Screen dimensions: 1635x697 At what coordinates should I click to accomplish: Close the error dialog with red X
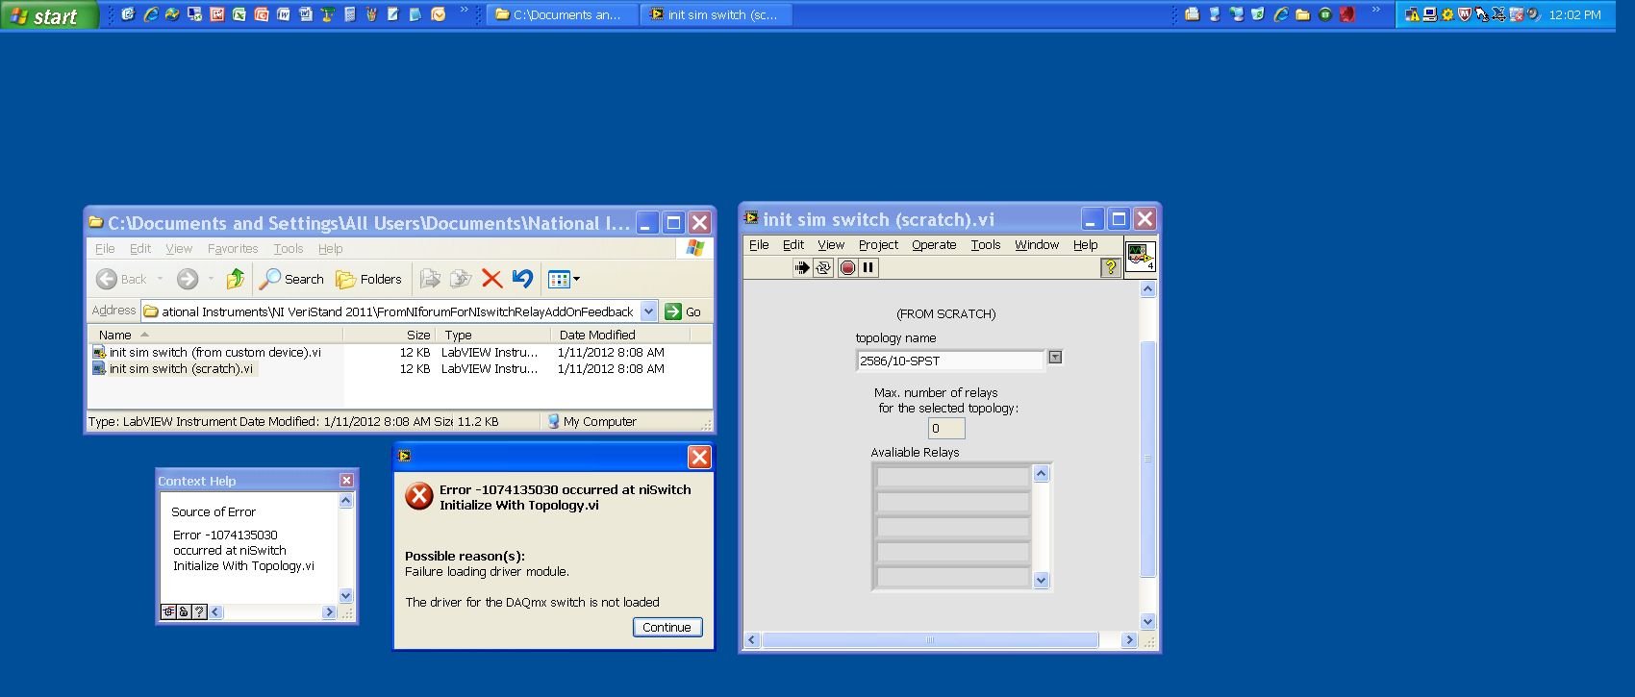click(699, 457)
